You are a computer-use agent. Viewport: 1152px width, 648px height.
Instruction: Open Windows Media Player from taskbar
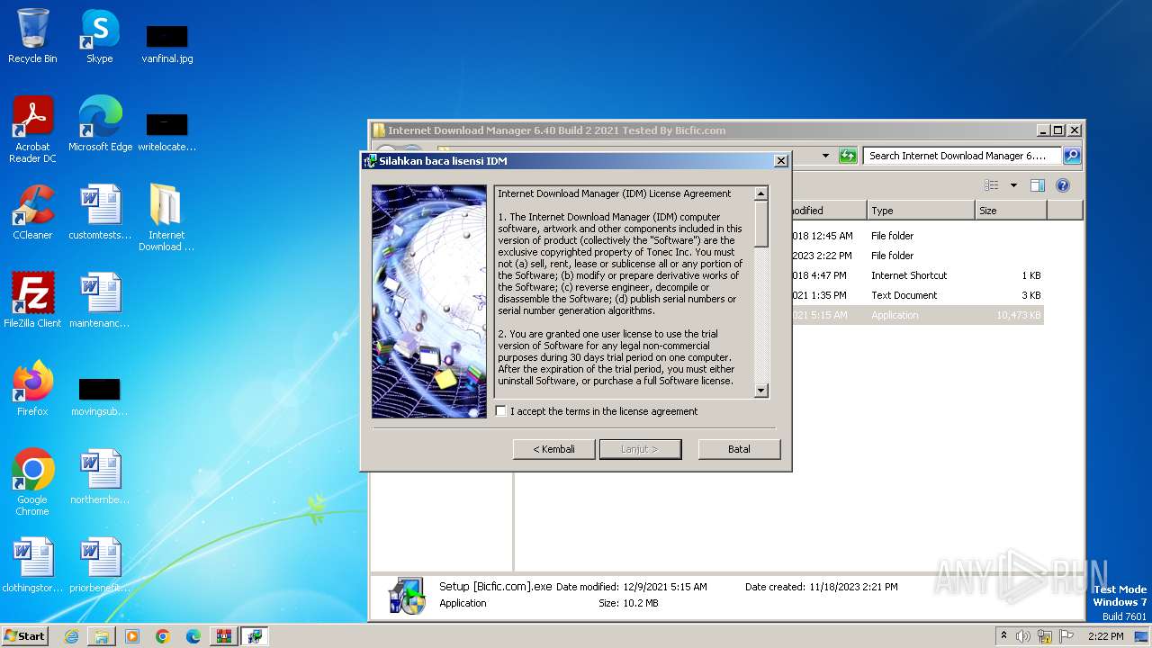tap(132, 636)
